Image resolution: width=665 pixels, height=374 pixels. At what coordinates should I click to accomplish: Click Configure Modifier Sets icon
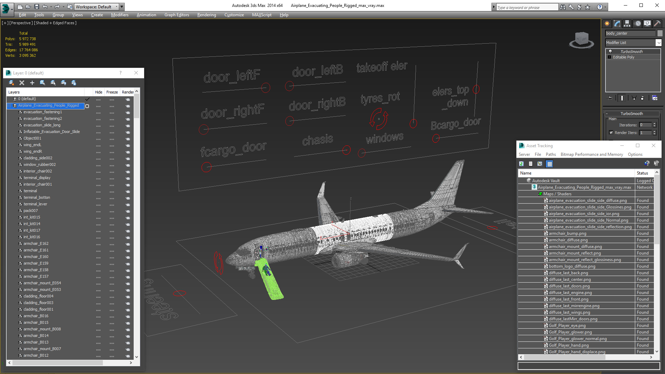click(x=655, y=98)
